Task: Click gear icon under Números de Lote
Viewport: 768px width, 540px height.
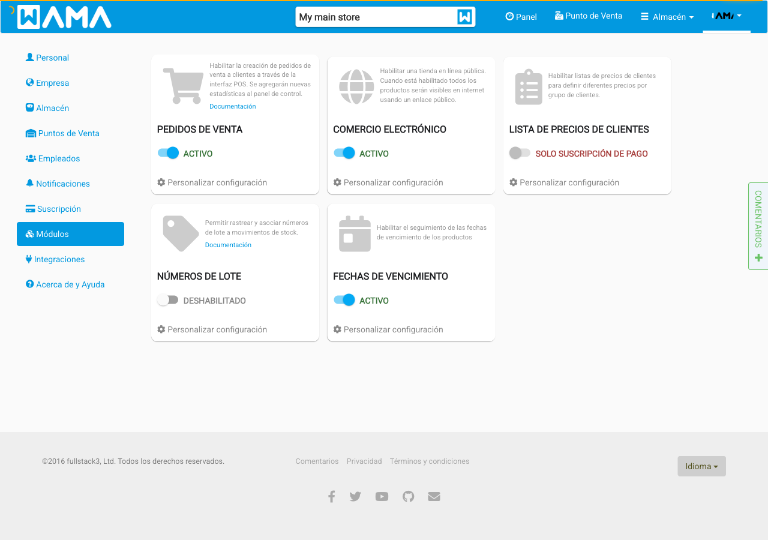Action: 161,329
